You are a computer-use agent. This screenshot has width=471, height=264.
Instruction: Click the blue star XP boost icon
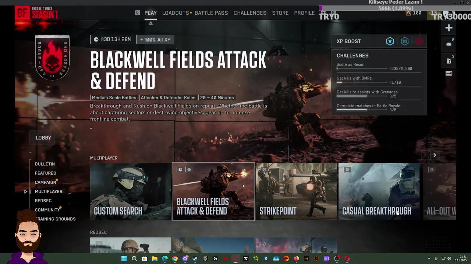pyautogui.click(x=390, y=41)
